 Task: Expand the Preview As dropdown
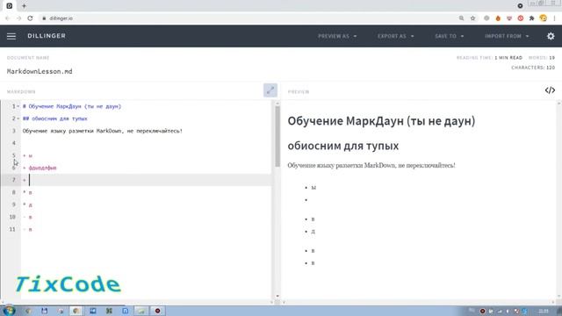pos(337,36)
